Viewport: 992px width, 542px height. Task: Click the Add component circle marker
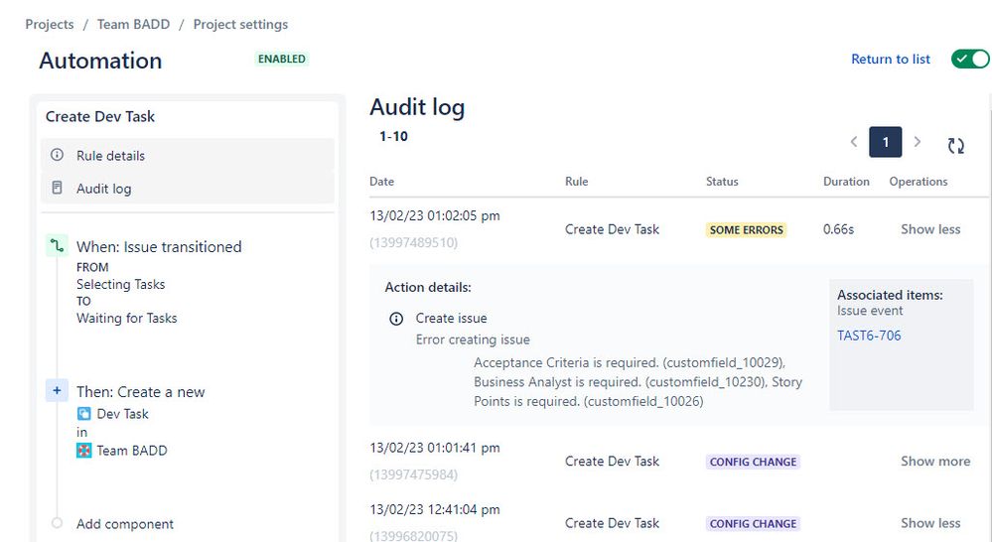coord(57,523)
